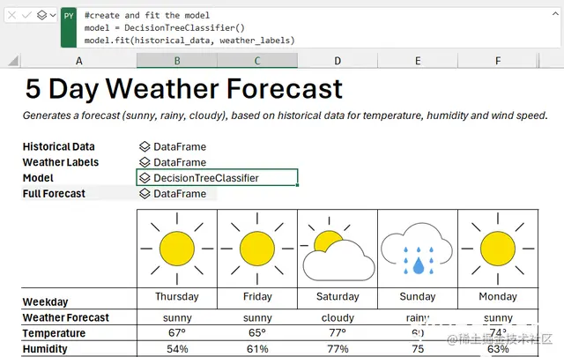Select the DecisionTreeClassifier cell

coord(217,177)
